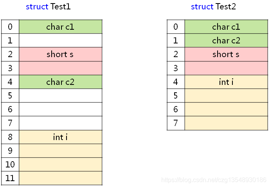Viewport: 270px width, 187px height.
Task: Select the int i cell in Test1
Action: (61, 137)
